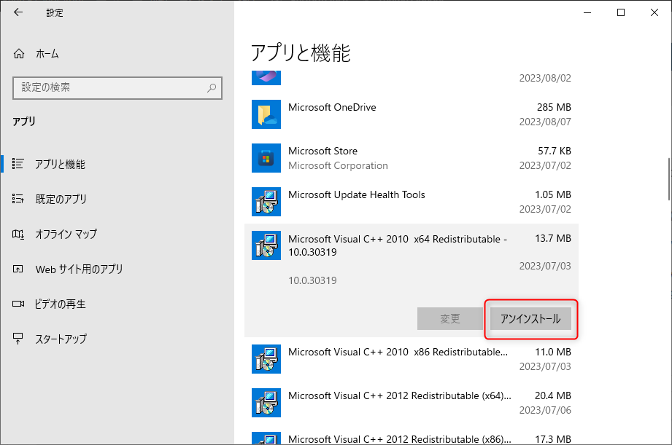Screen dimensions: 672x445
Task: Click the home icon in sidebar
Action: coord(19,54)
